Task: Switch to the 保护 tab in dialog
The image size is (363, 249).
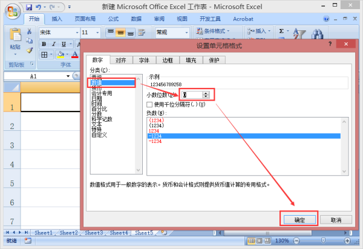Action: pyautogui.click(x=214, y=60)
